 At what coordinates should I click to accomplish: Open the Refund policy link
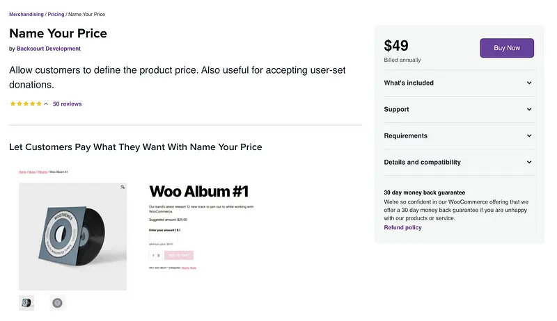402,227
